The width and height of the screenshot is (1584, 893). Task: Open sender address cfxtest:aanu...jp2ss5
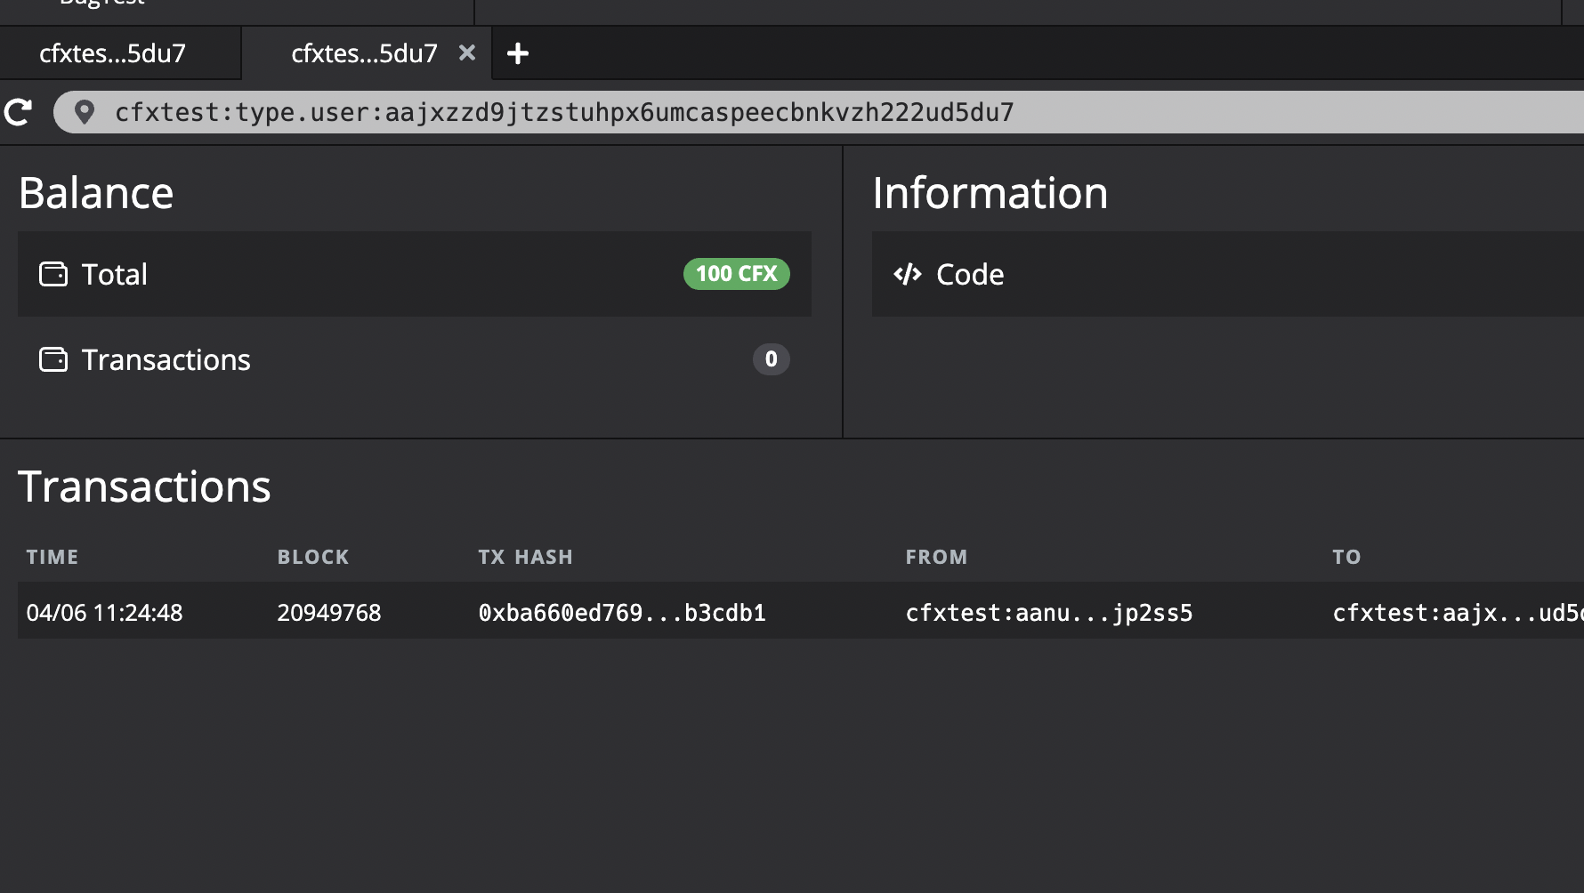click(x=1050, y=612)
